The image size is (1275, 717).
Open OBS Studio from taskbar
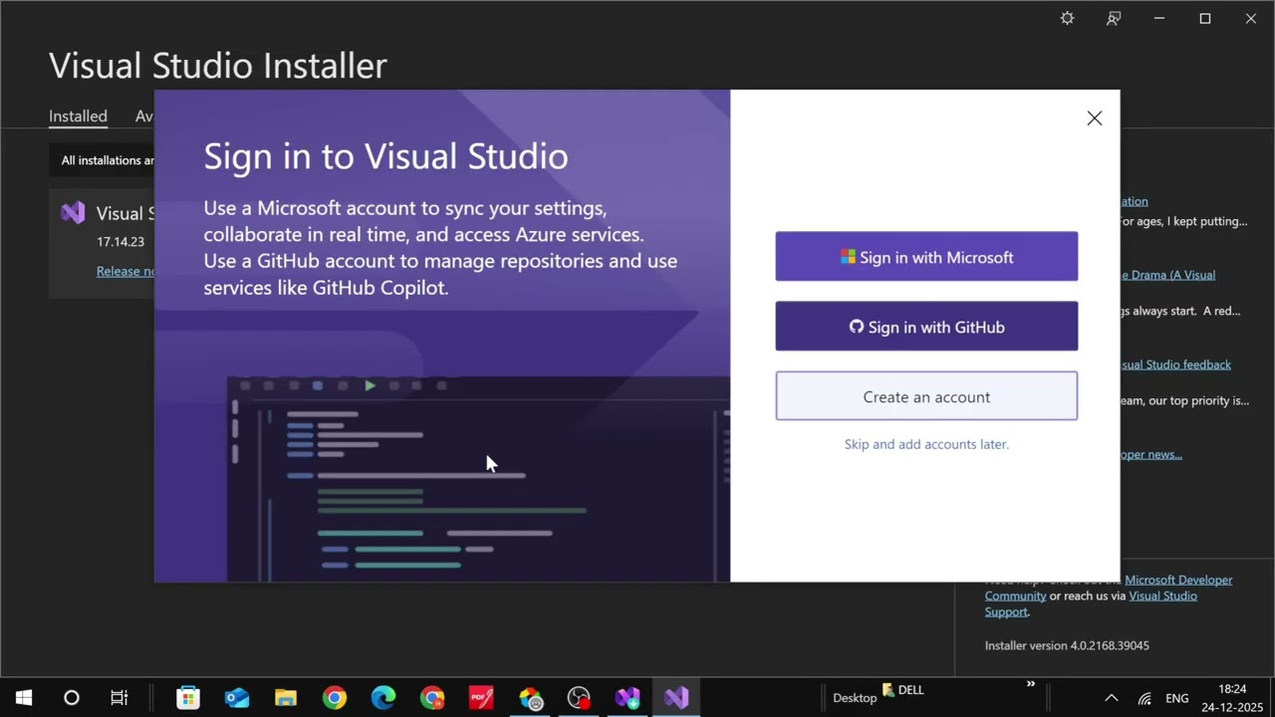579,698
